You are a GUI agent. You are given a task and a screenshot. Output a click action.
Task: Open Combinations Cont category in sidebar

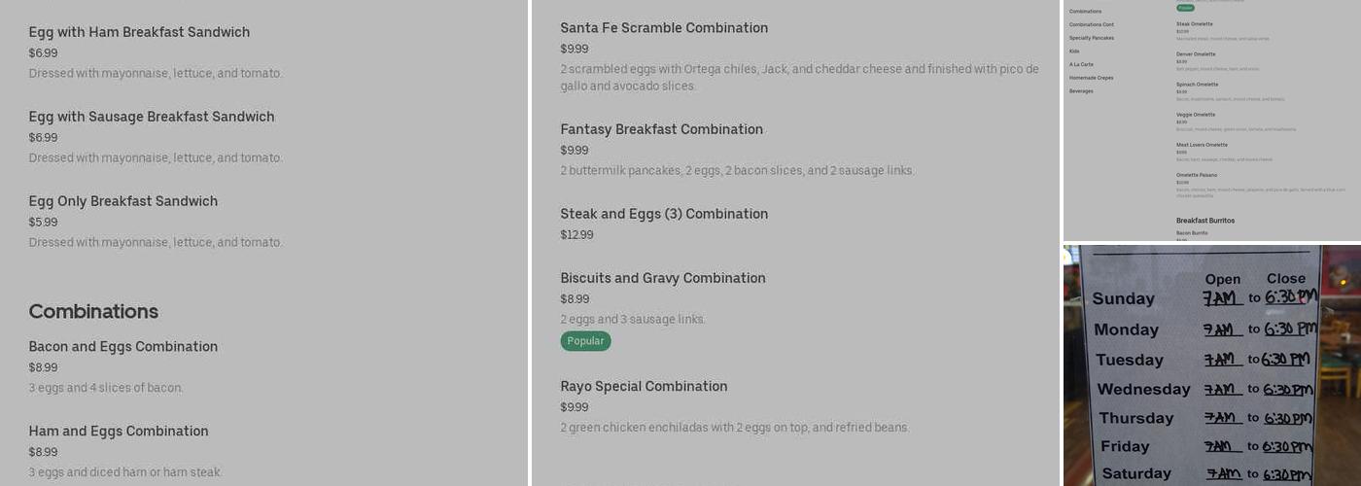1092,24
